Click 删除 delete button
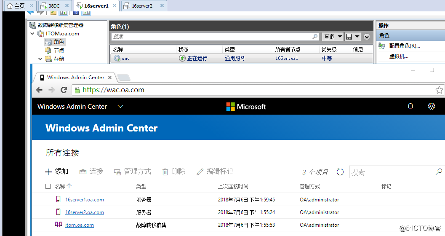 coord(174,172)
